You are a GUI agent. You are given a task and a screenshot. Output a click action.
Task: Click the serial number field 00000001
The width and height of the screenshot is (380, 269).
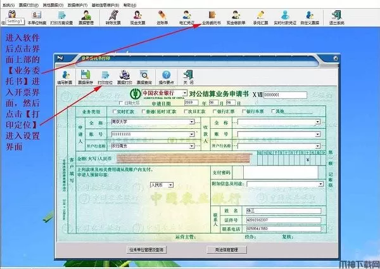pyautogui.click(x=285, y=95)
